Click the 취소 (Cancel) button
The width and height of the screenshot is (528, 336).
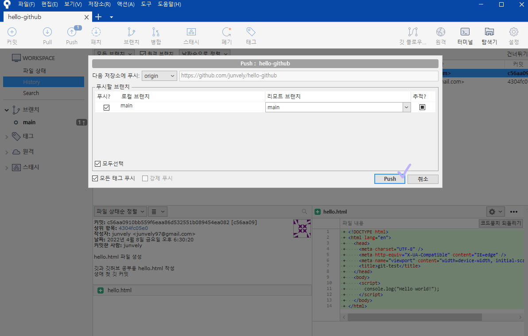pos(423,179)
